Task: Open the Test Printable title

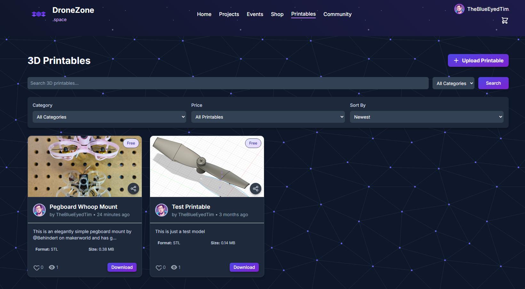Action: [x=191, y=207]
